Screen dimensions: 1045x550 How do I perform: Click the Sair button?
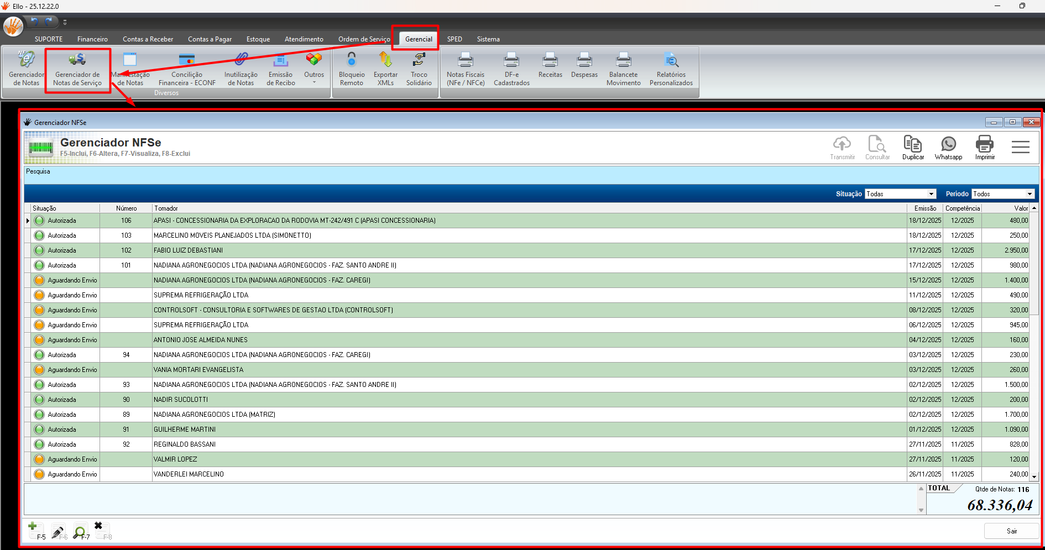point(1011,531)
